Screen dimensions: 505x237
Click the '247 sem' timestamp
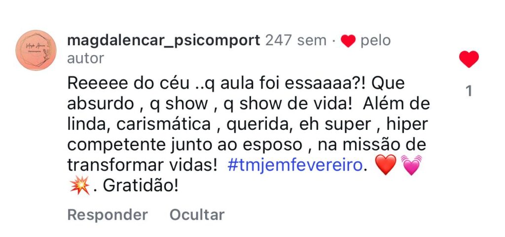coord(295,40)
